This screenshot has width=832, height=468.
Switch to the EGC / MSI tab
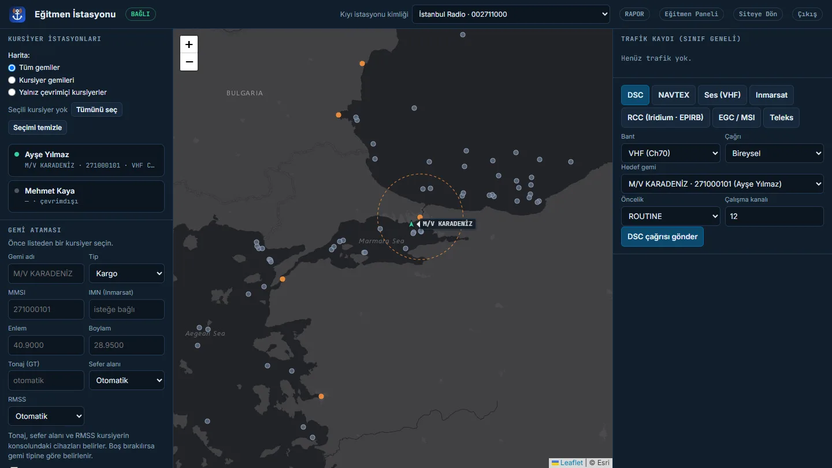point(737,117)
